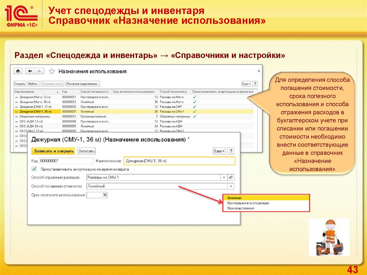Toggle pause mark for Дежурная (Маг-н, 36 м)

point(195,102)
